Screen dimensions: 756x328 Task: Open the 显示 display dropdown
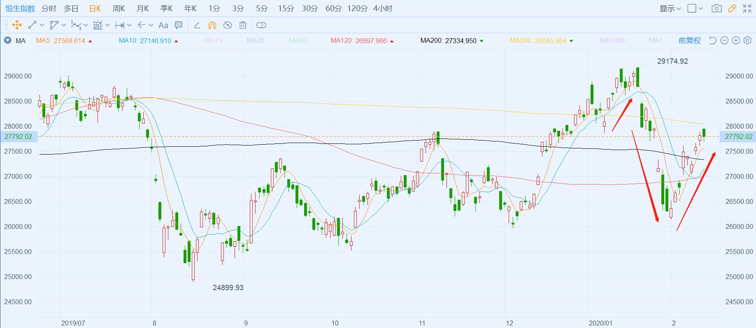[670, 8]
